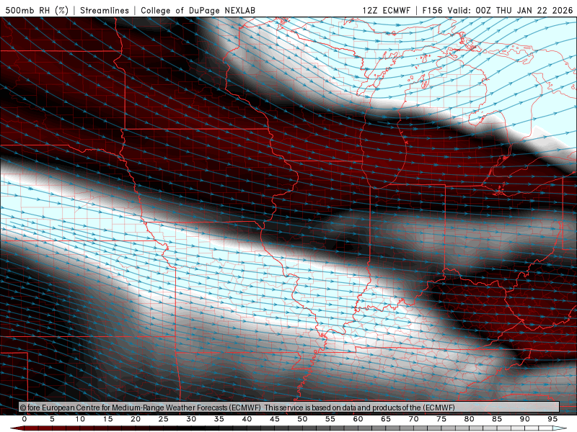This screenshot has width=577, height=432.
Task: Click the '5' colorbar scale label
Action: (52, 419)
